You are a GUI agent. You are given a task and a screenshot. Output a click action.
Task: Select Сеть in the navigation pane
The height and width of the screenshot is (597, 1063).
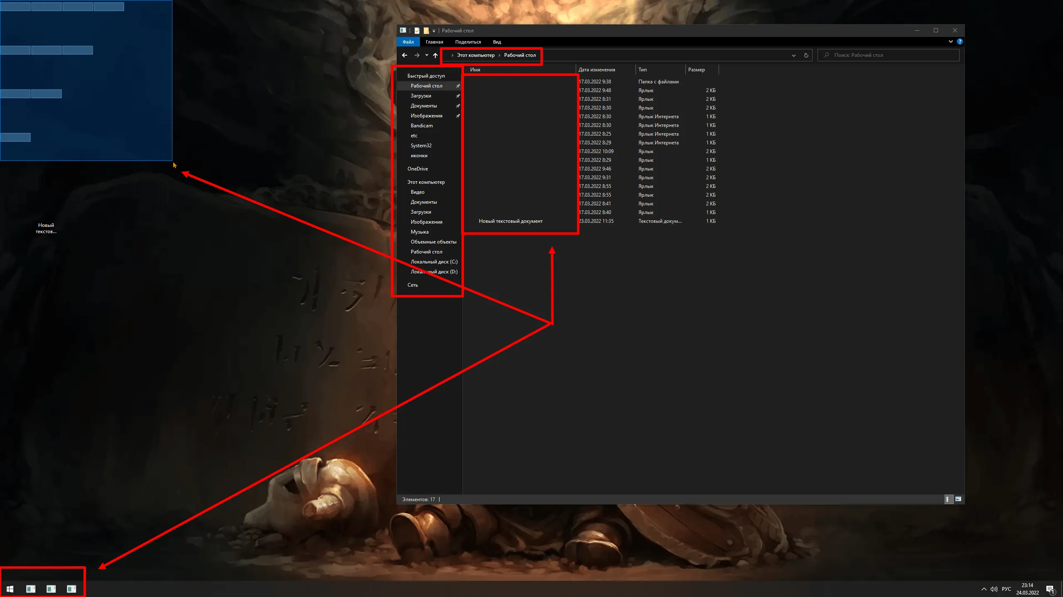[x=412, y=285]
